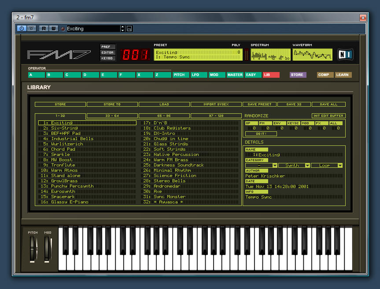Click the save preset floppy disk icon
380x289 pixels.
[x=129, y=29]
